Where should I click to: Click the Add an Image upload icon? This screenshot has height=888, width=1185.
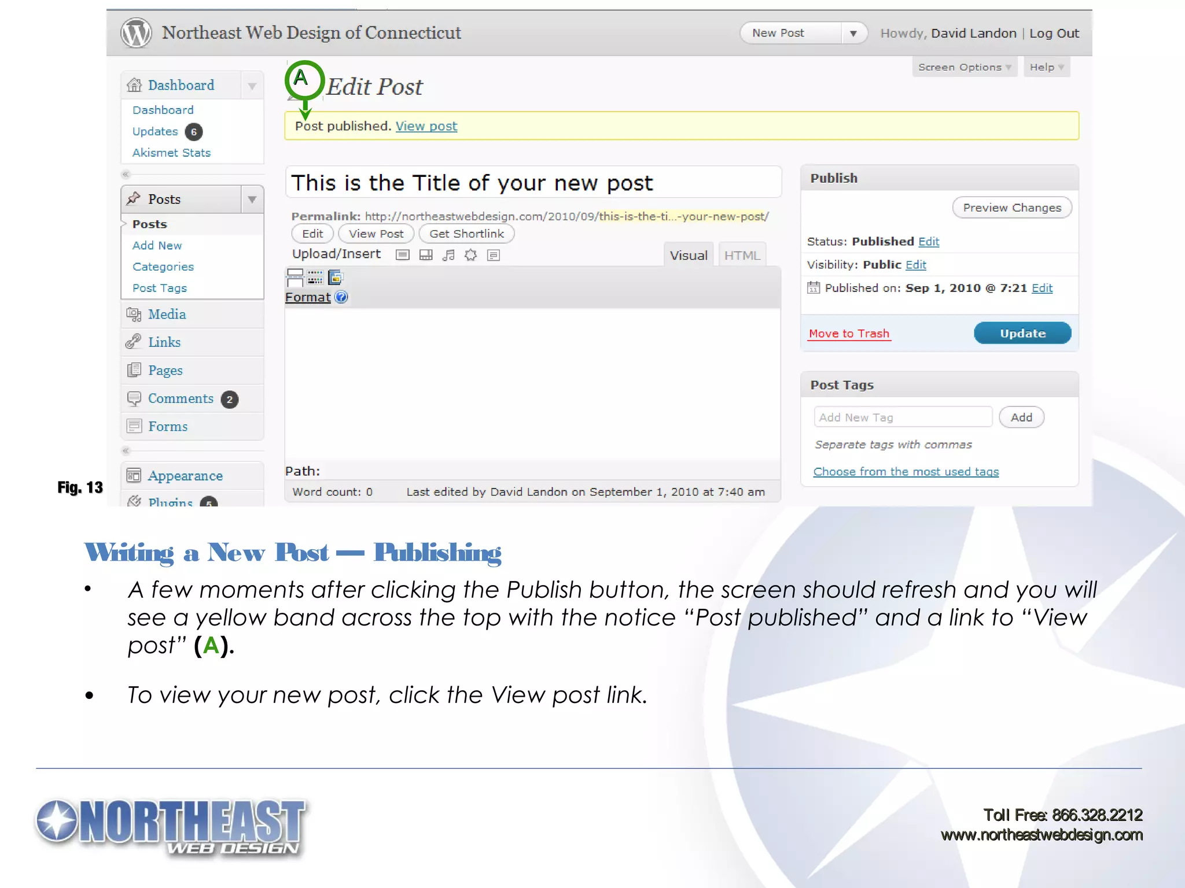[x=403, y=255]
